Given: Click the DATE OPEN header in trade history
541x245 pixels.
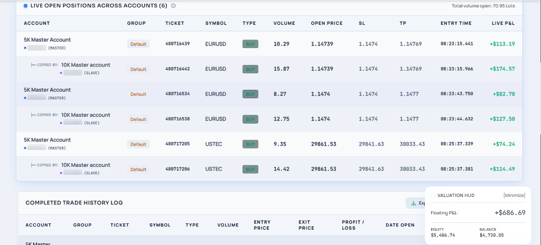Looking at the screenshot, I should point(400,225).
